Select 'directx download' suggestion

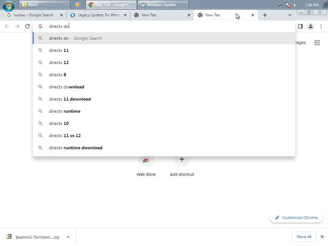pyautogui.click(x=164, y=87)
